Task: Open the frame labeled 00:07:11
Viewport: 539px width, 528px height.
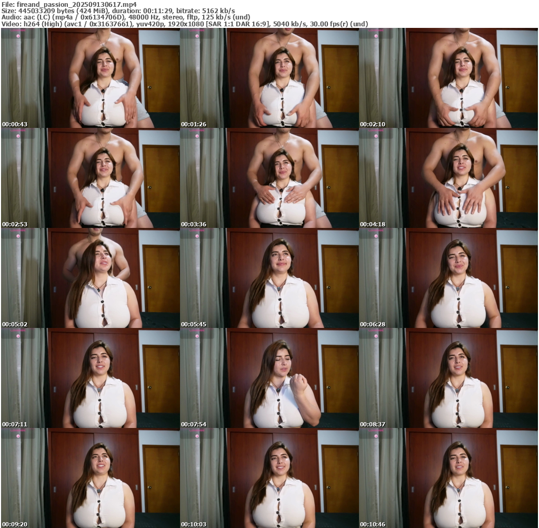Action: 90,378
